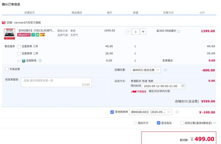Click the 预约时间 date field 2020-09-12

(x=164, y=86)
